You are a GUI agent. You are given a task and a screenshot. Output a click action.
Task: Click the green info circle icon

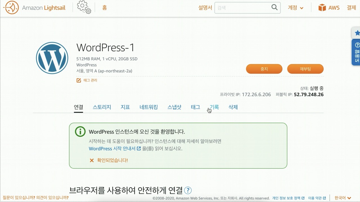(80, 131)
